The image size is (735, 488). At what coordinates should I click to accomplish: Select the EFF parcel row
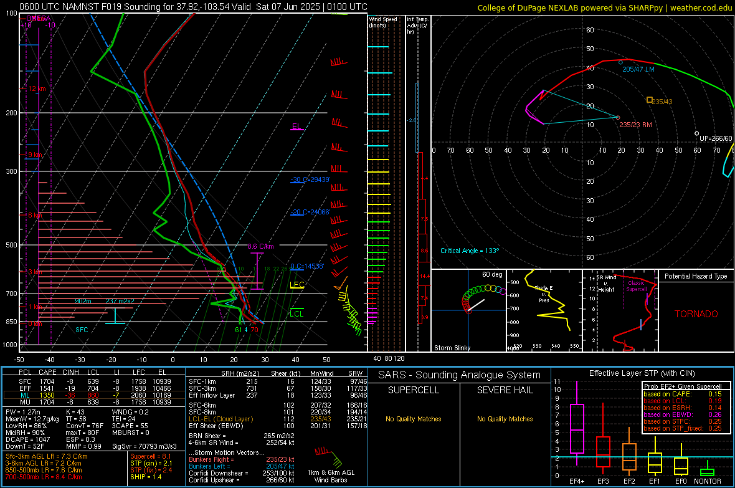(94, 388)
